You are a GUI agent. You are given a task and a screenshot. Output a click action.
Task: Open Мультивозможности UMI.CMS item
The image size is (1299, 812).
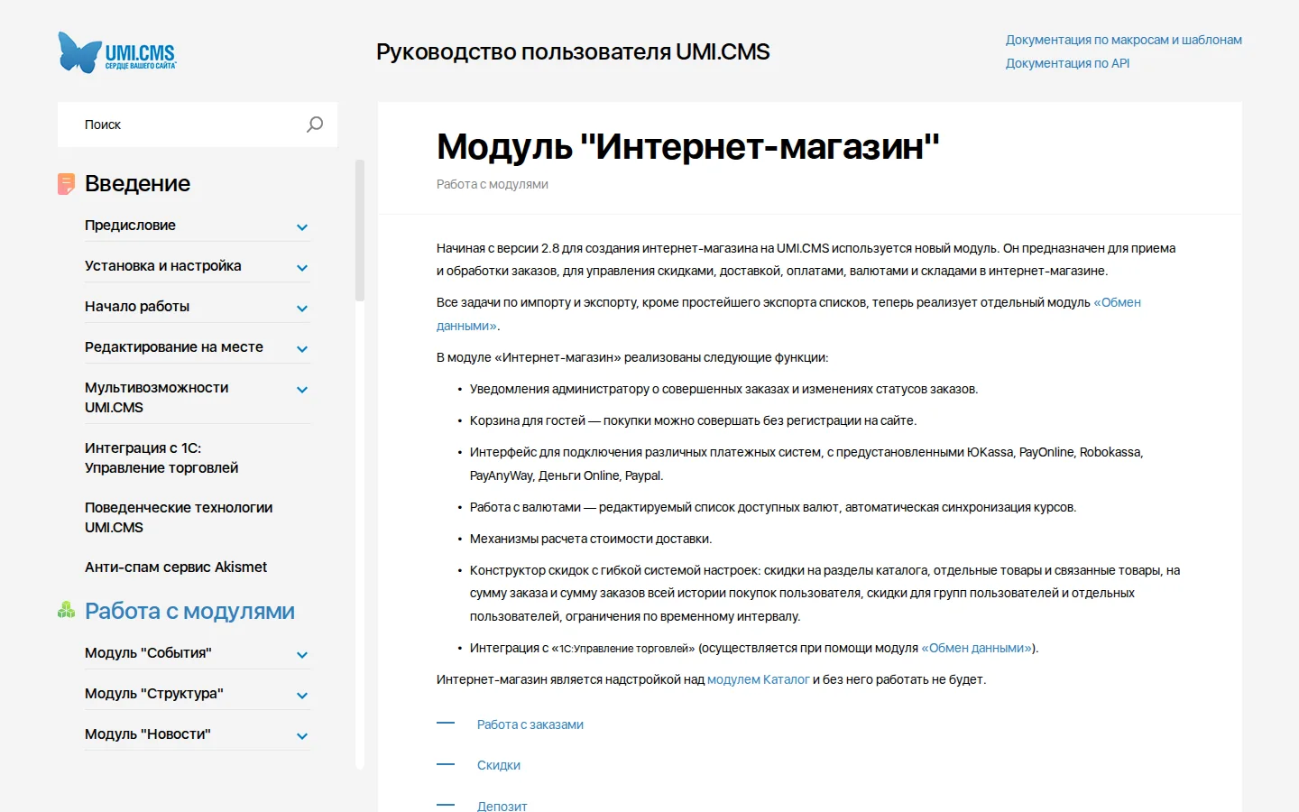click(x=156, y=397)
